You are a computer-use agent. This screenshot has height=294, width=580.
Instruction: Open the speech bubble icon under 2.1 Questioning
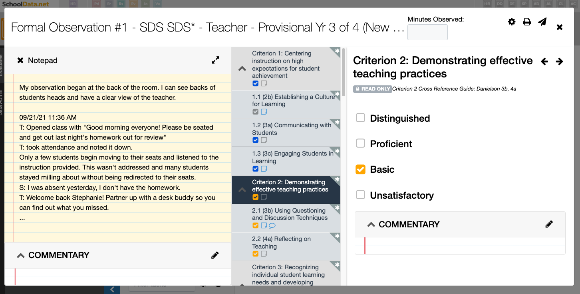click(272, 226)
